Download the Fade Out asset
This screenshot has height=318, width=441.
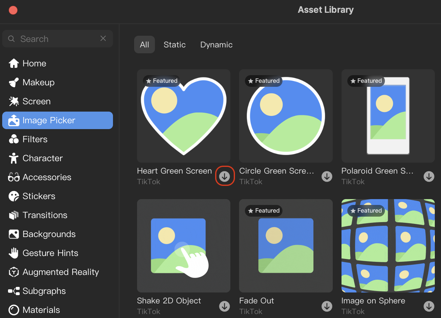[x=327, y=306]
